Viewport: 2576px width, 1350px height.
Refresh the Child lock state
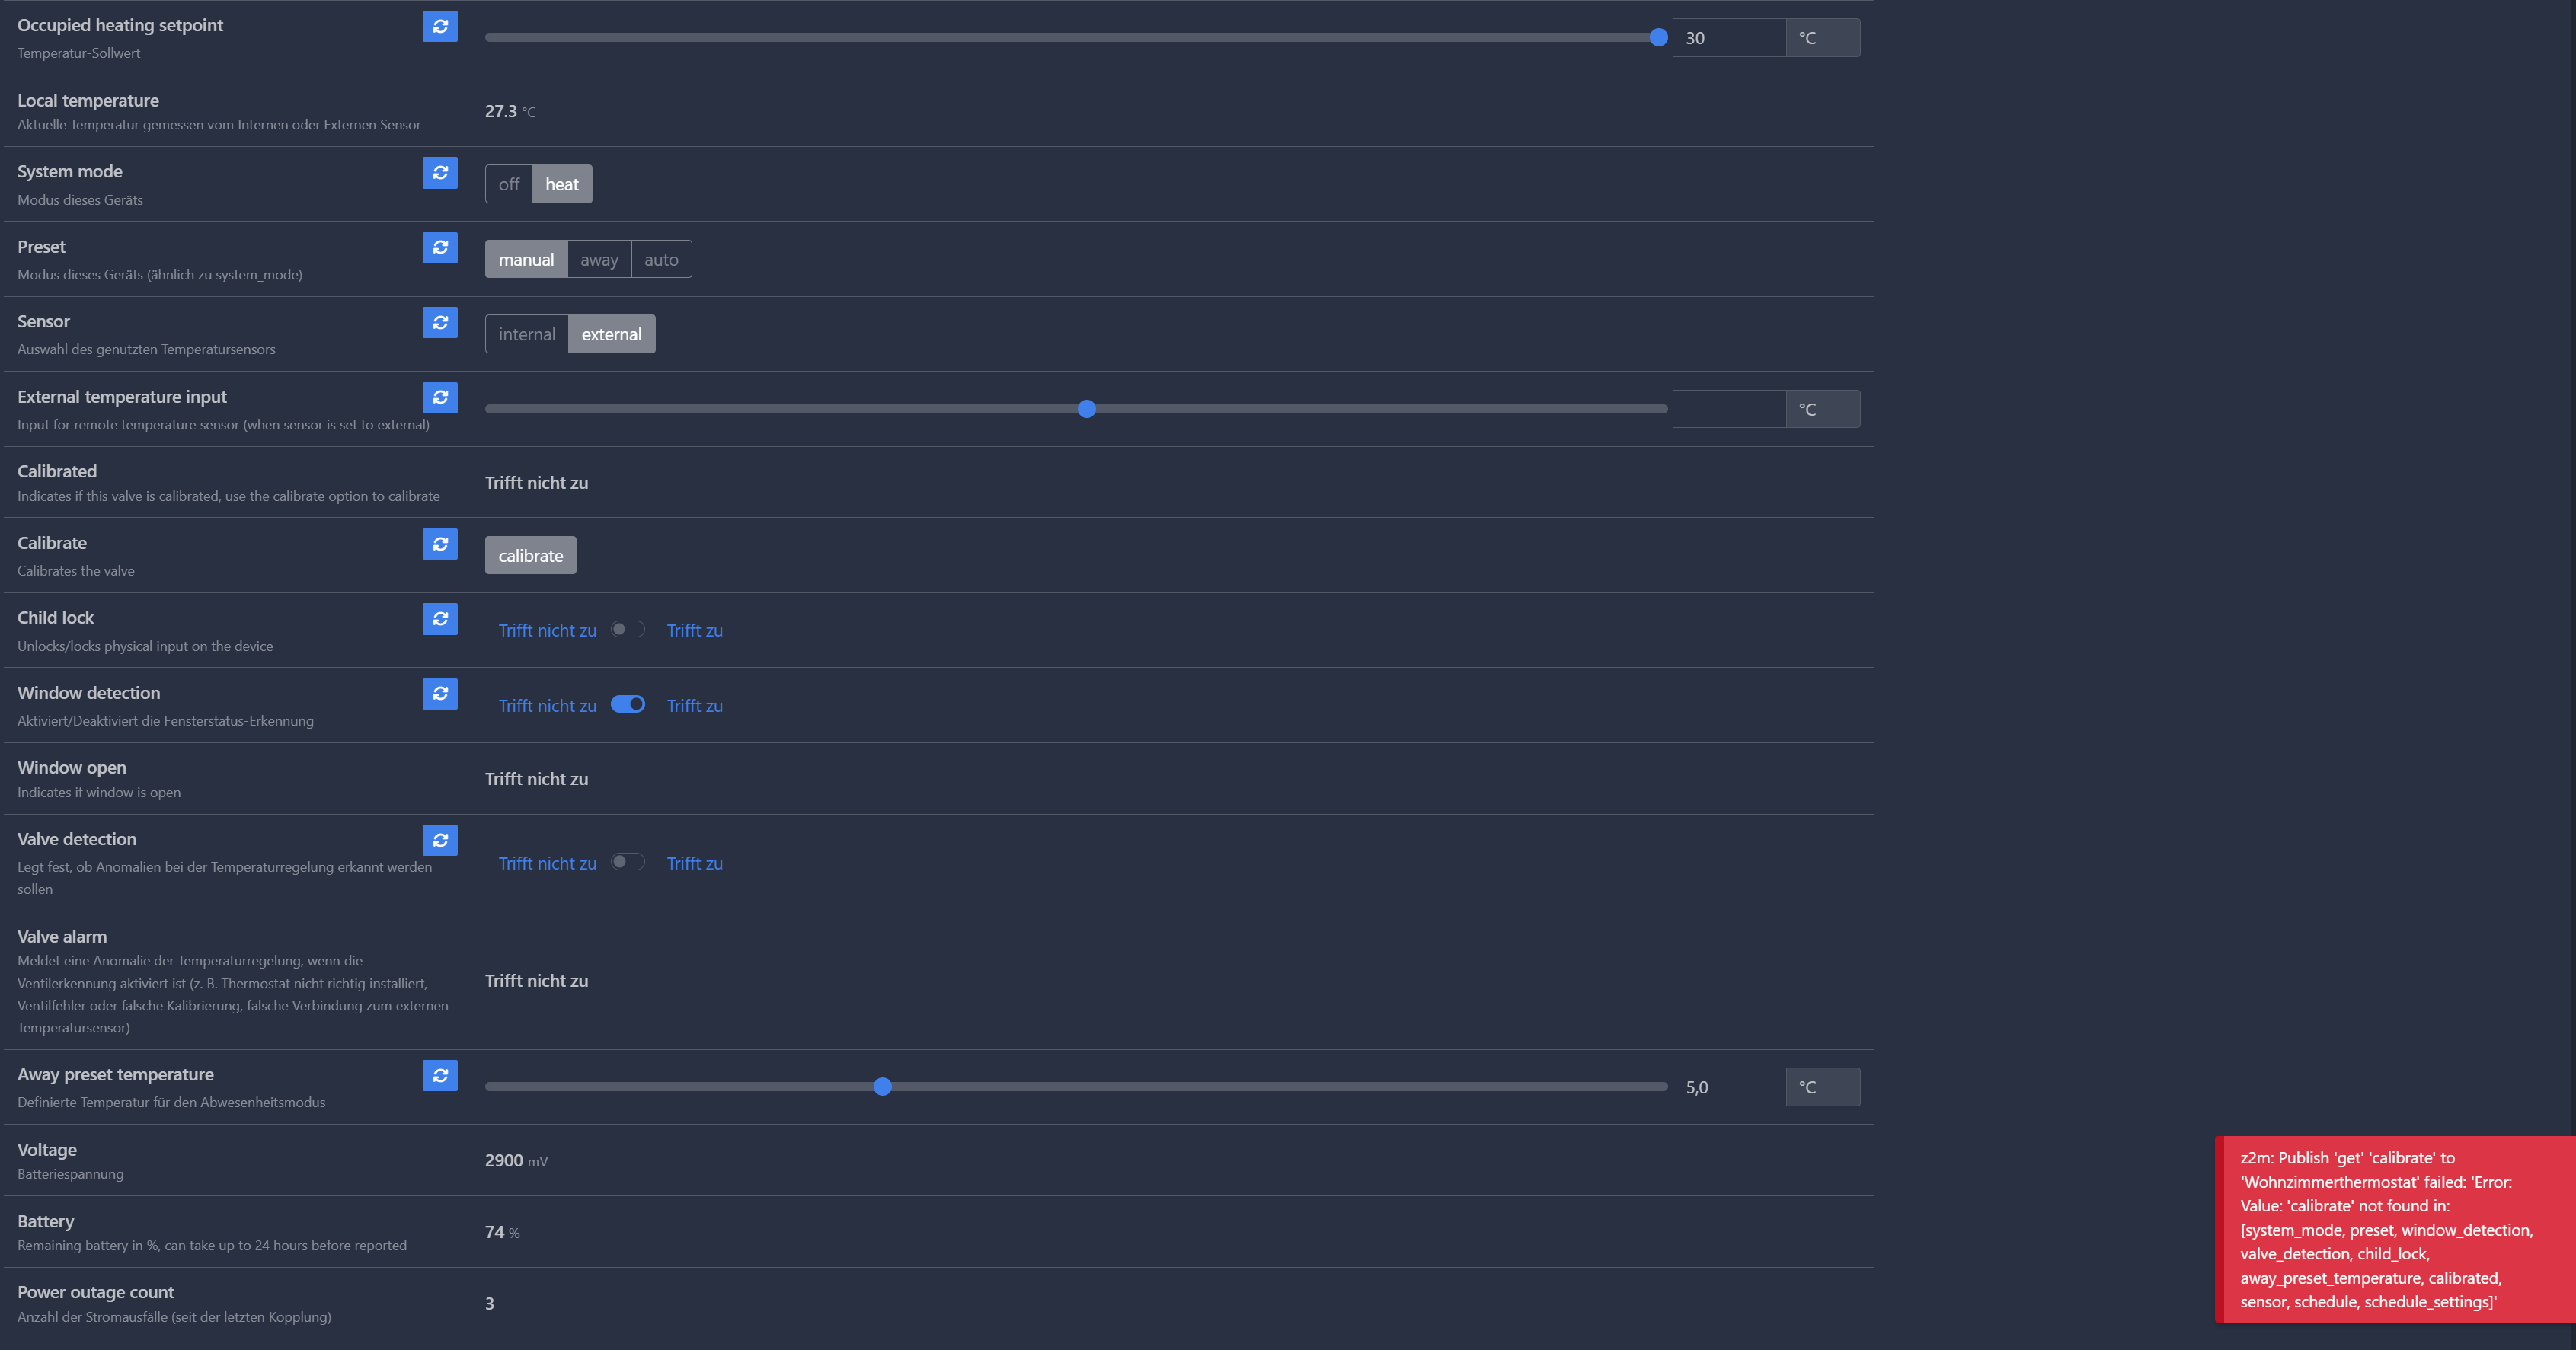pos(439,618)
